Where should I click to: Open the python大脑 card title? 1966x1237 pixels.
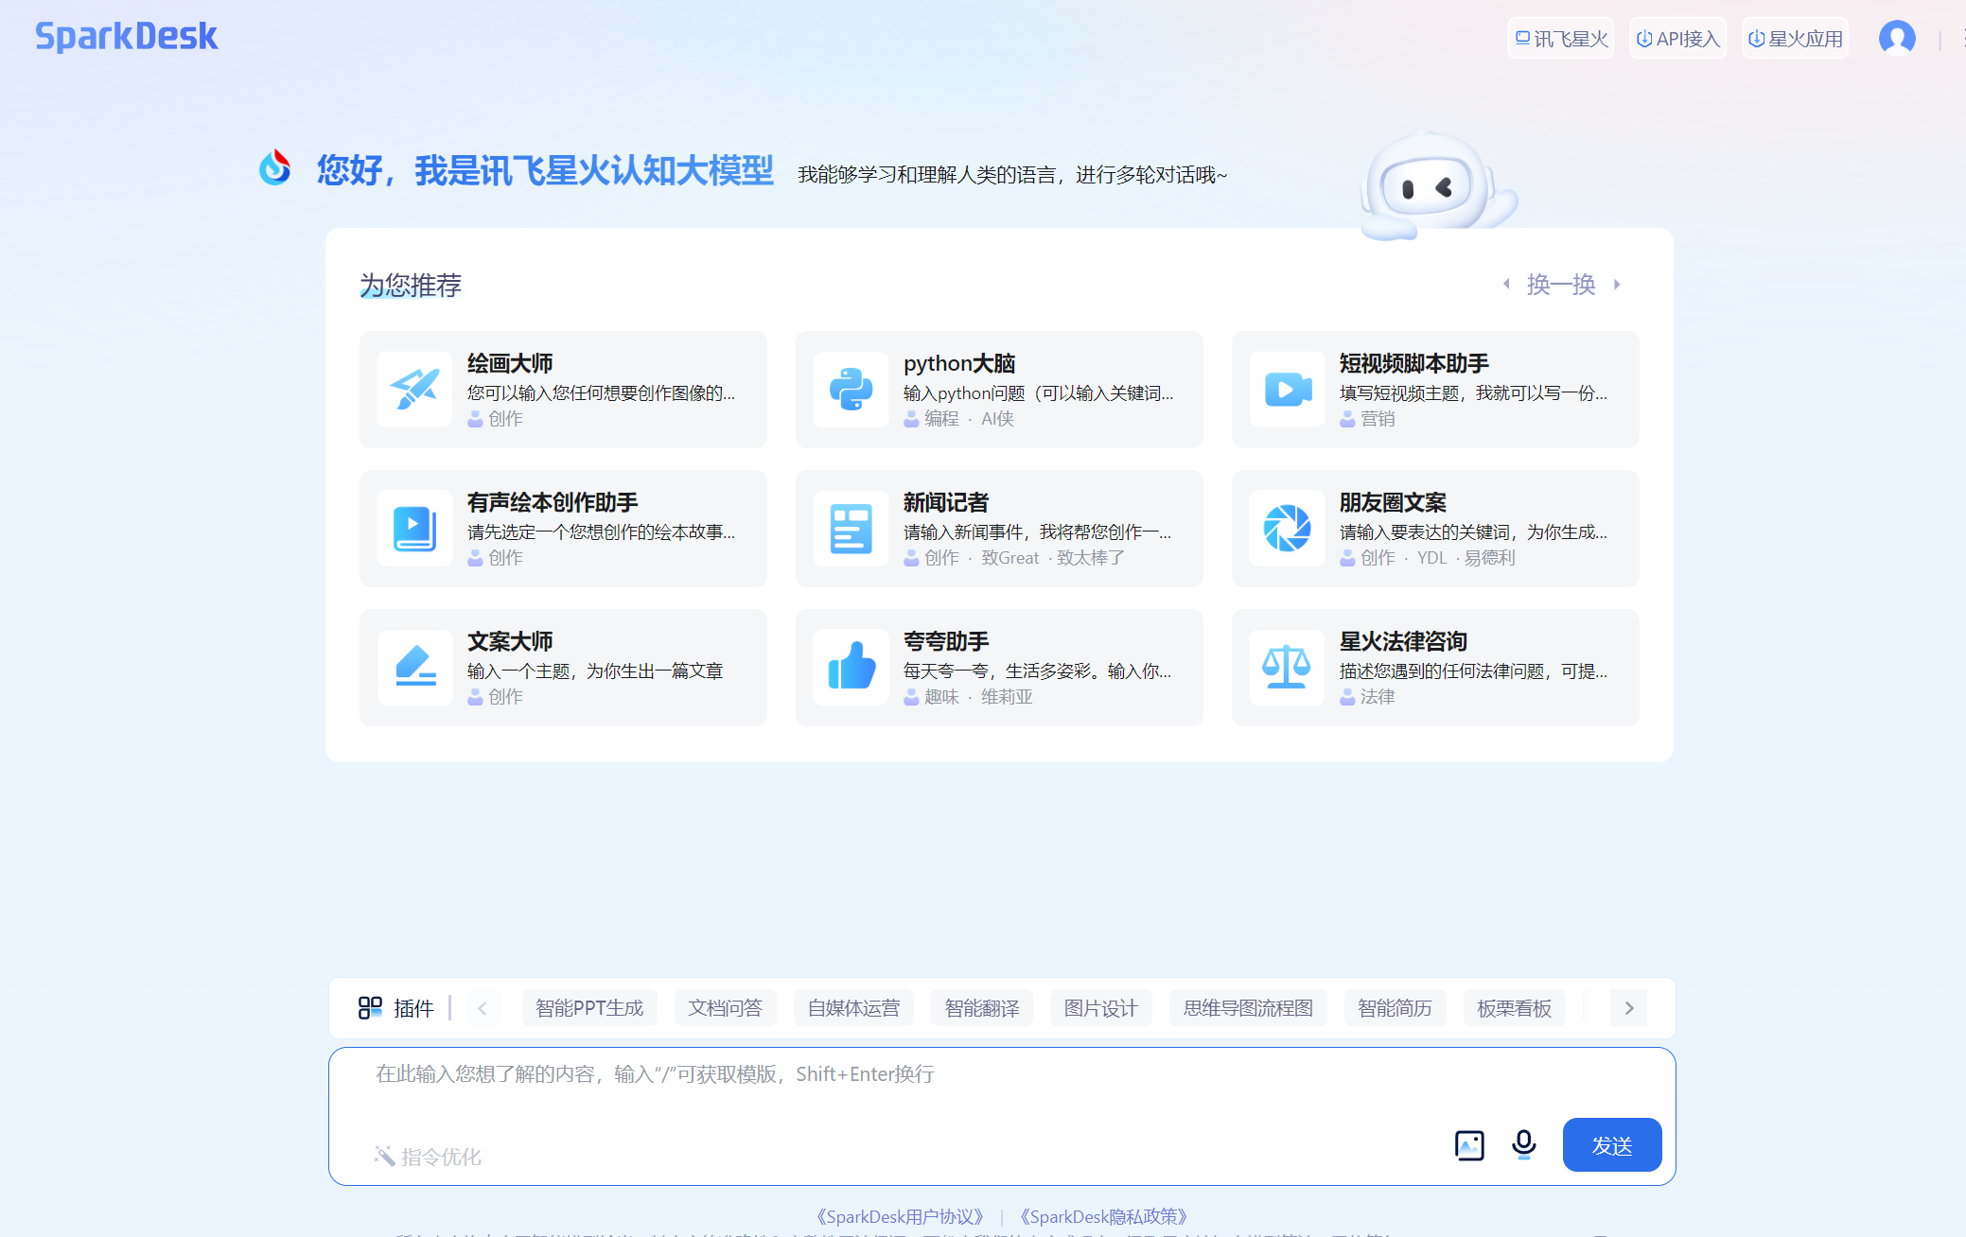click(x=959, y=363)
